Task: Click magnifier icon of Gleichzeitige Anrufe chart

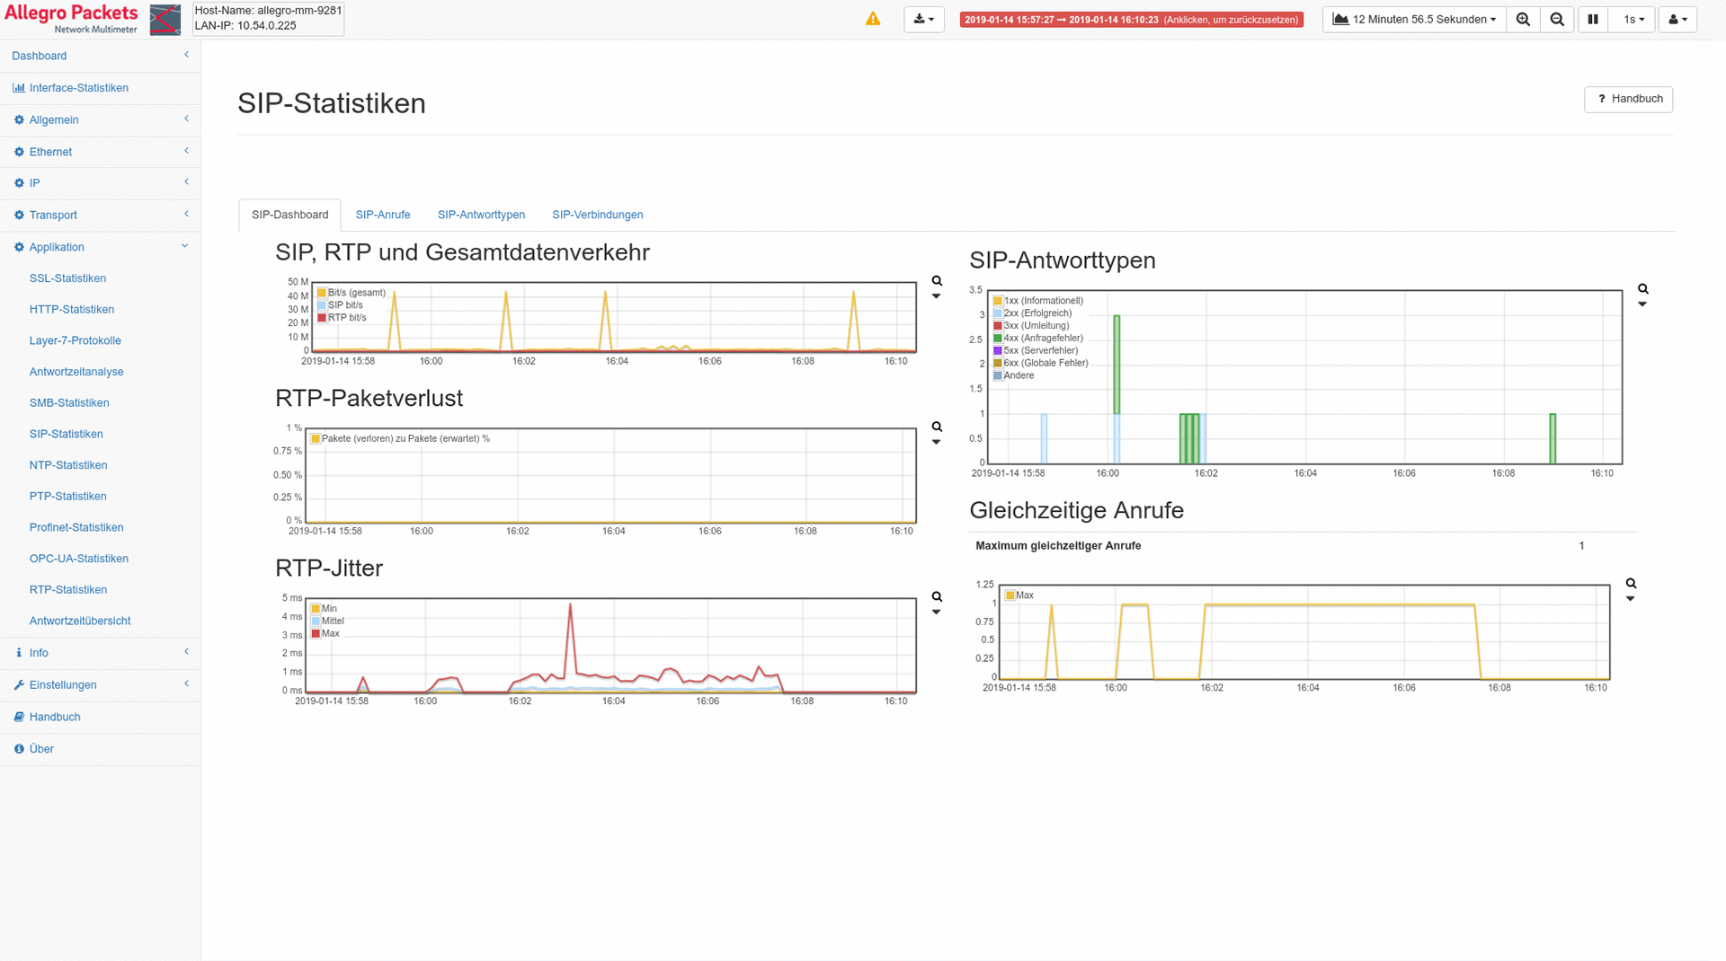Action: click(x=1631, y=584)
